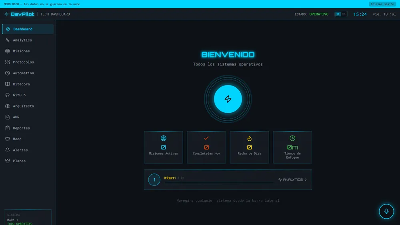
Task: Switch language to ES
Action: (338, 14)
